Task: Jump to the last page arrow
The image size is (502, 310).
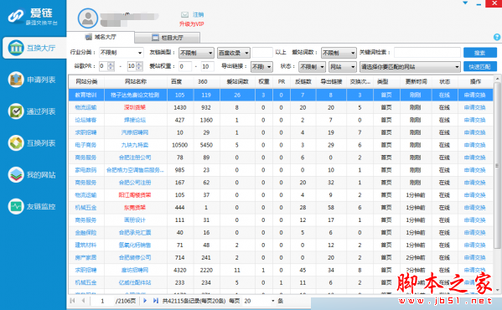Action: [156, 301]
